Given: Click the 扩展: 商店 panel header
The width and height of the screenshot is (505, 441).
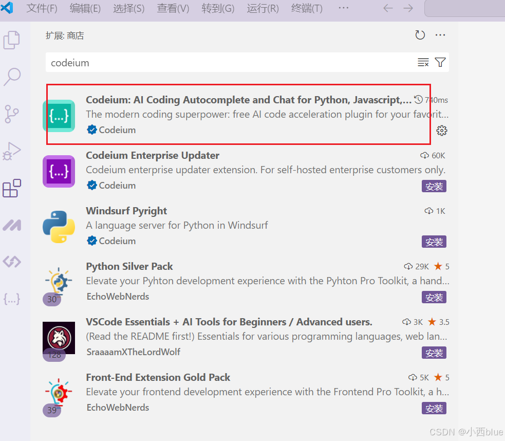Looking at the screenshot, I should [65, 35].
